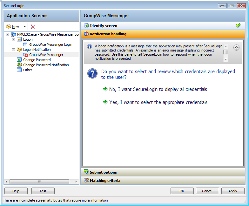Open the Identify screen section

click(163, 25)
